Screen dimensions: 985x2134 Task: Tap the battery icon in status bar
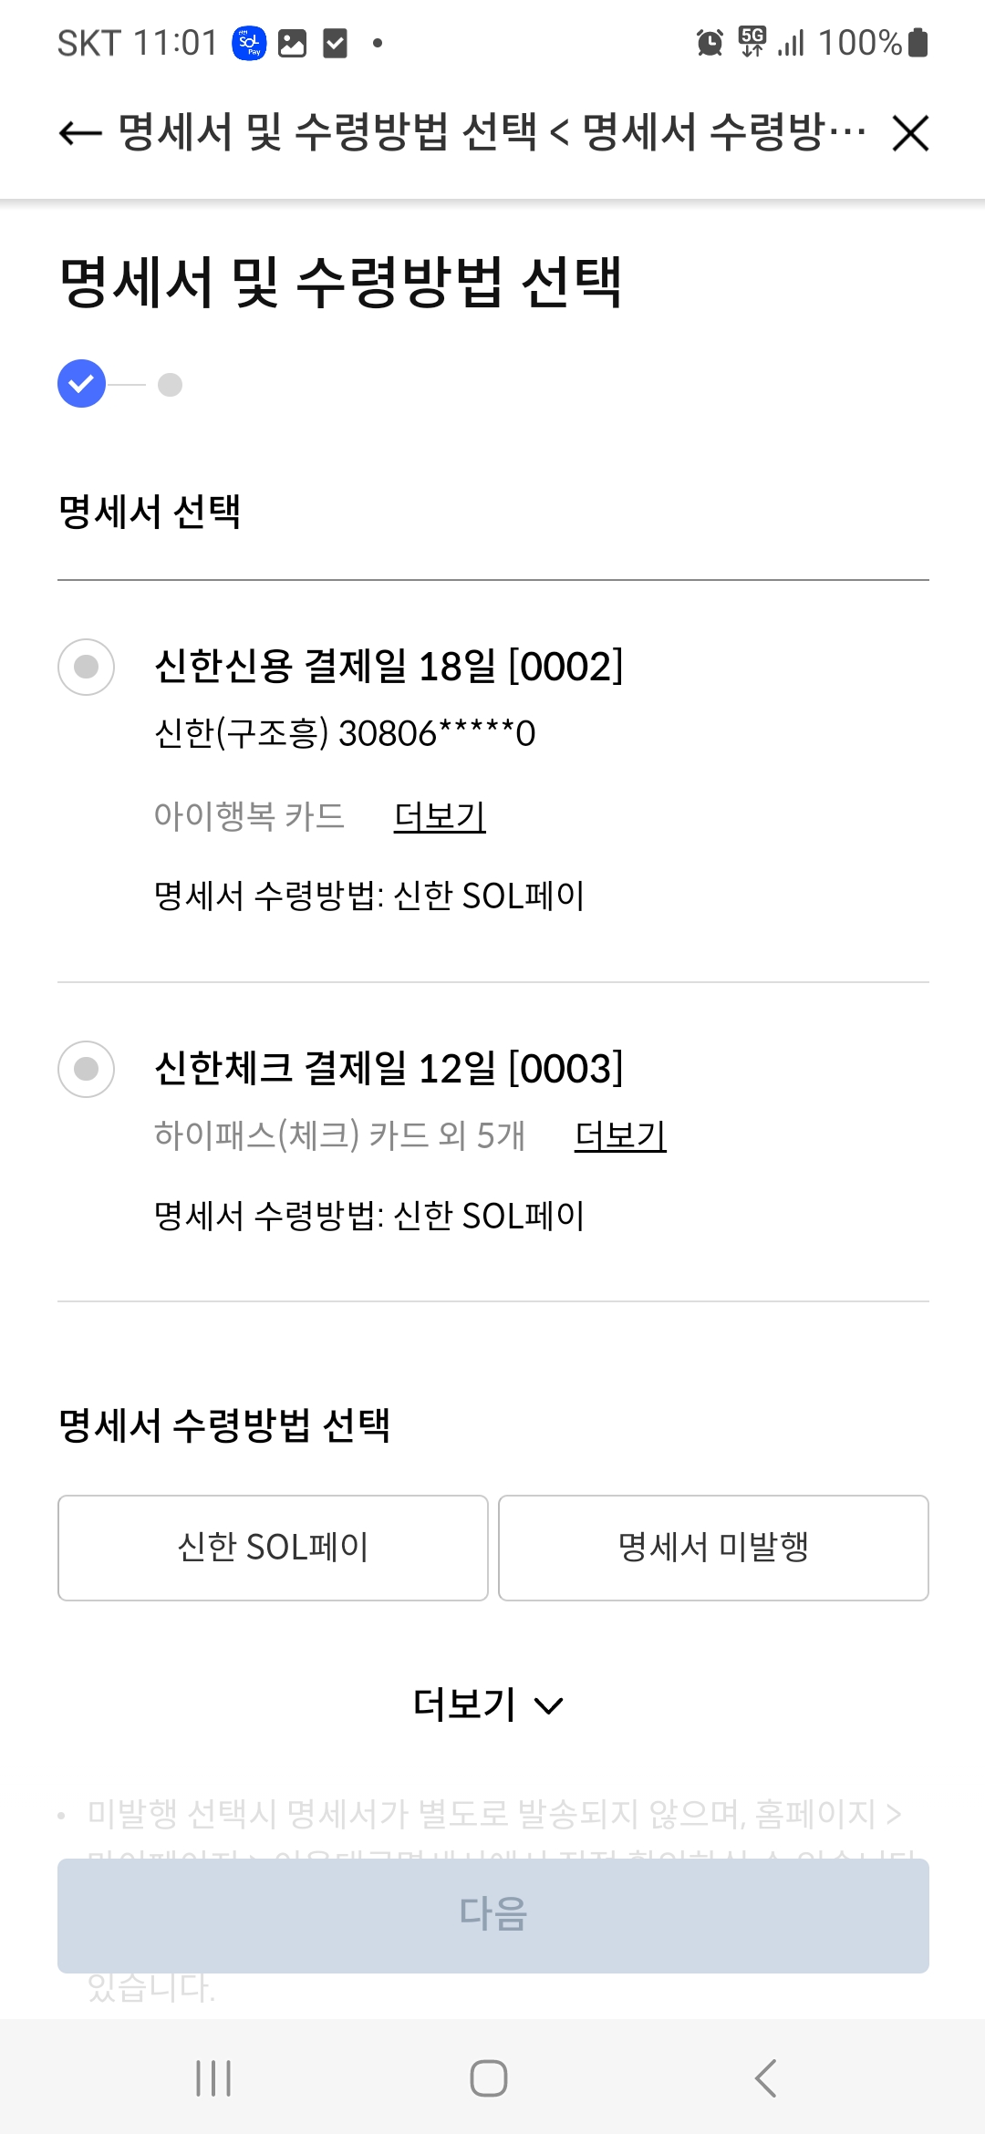click(x=918, y=42)
